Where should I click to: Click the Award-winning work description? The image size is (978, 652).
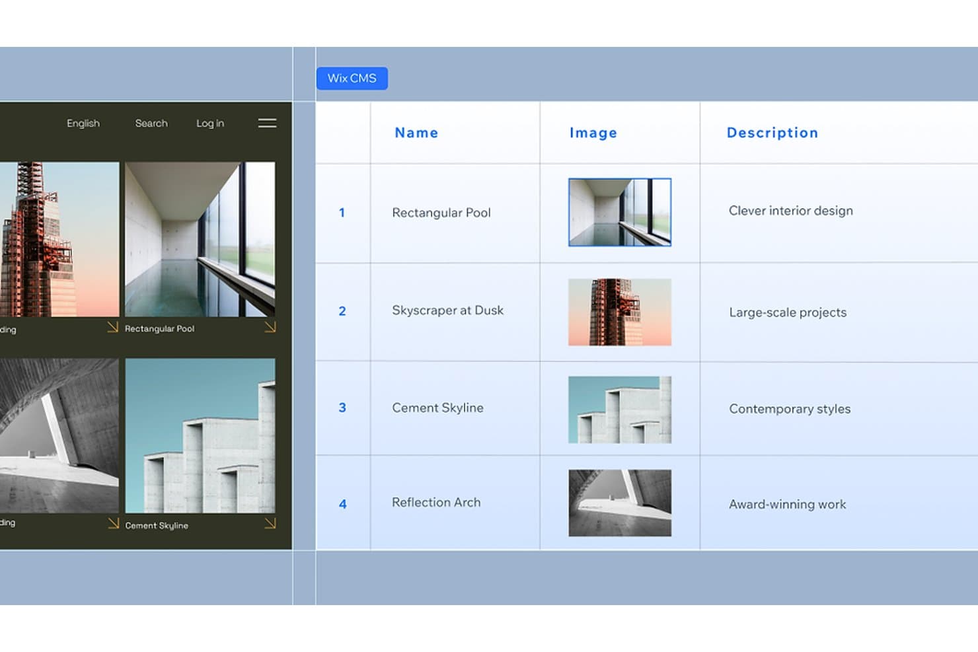[x=788, y=504]
